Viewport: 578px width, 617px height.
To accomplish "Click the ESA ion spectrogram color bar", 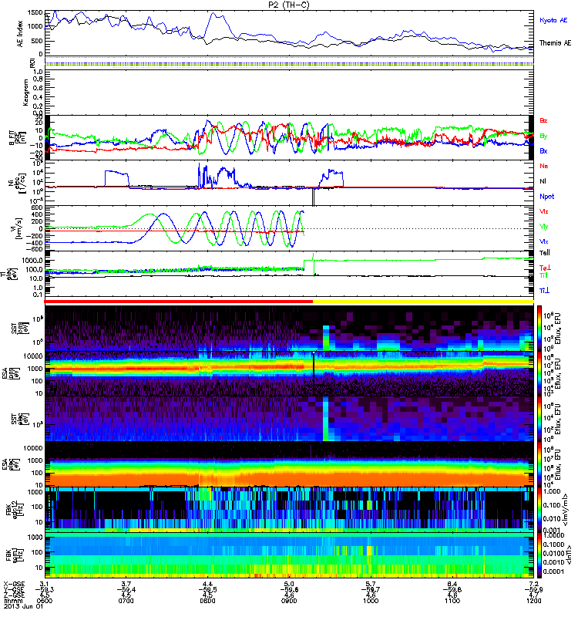I will tap(540, 373).
